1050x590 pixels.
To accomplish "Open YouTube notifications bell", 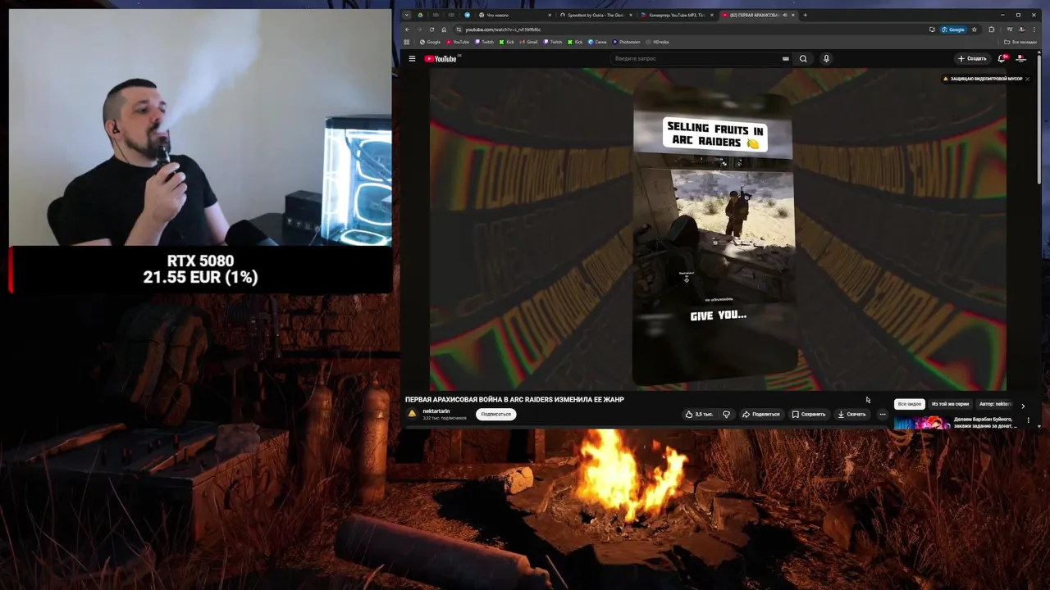I will (1002, 59).
